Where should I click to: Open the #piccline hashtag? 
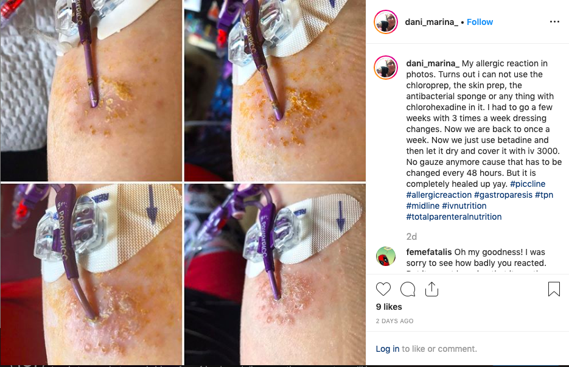[528, 184]
